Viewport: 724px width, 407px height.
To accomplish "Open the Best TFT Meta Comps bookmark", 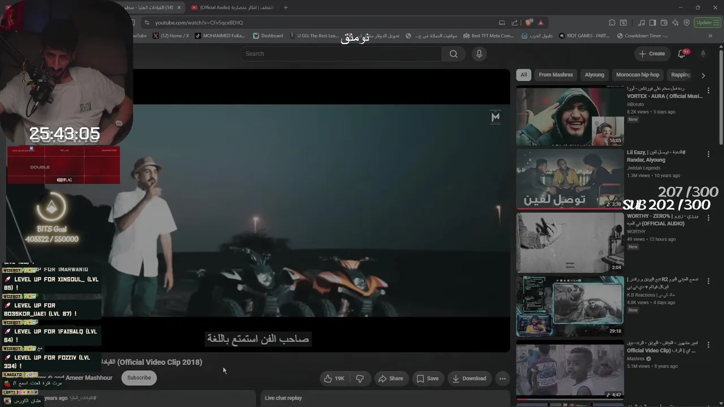I will (489, 36).
